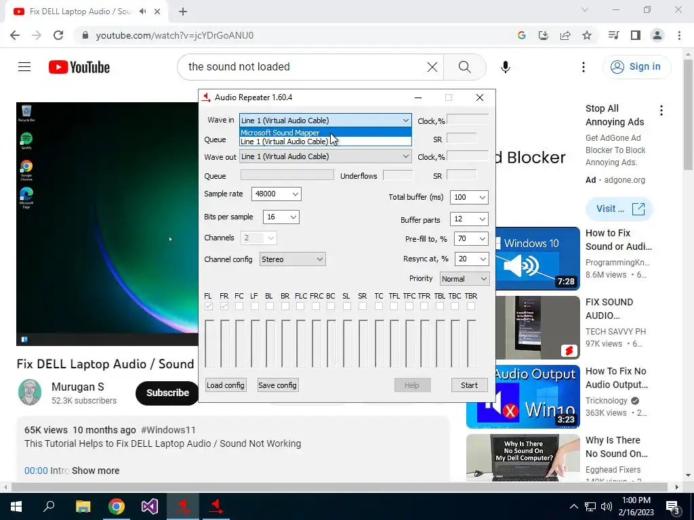Toggle the BR channel checkbox

pos(285,306)
